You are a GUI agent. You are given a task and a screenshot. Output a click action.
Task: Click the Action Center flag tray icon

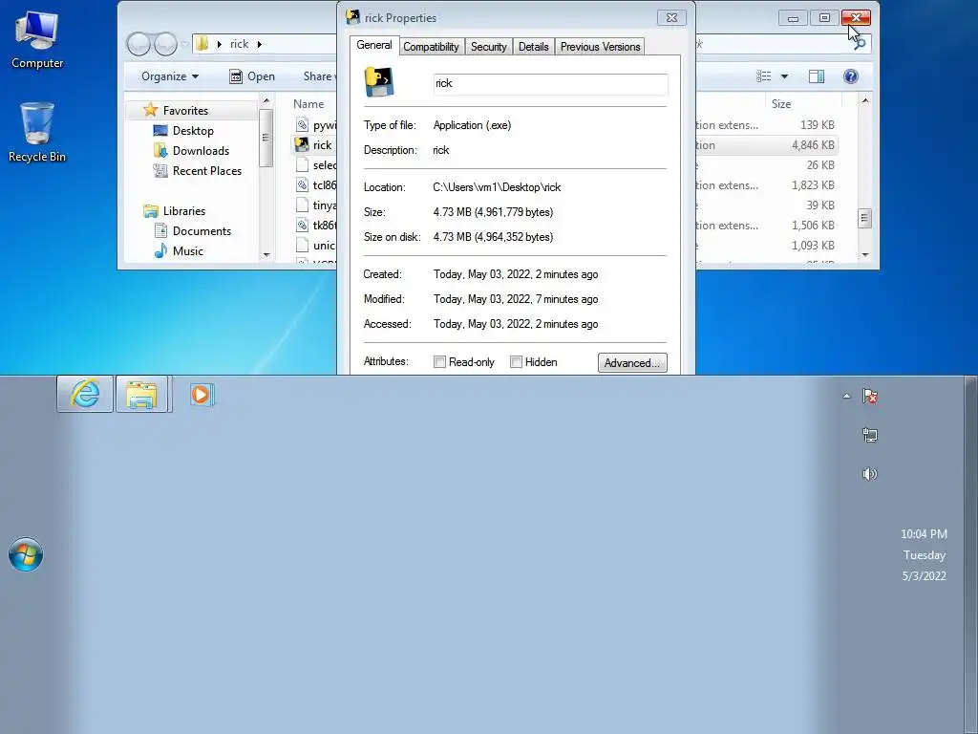[869, 396]
